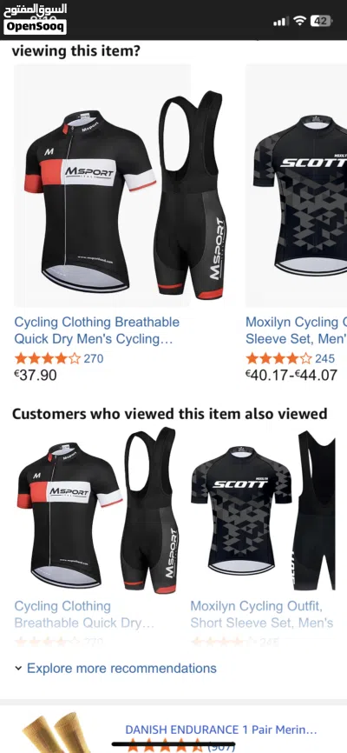Open Moxilyn Cycling Outfit Short Sleeve link

(262, 614)
